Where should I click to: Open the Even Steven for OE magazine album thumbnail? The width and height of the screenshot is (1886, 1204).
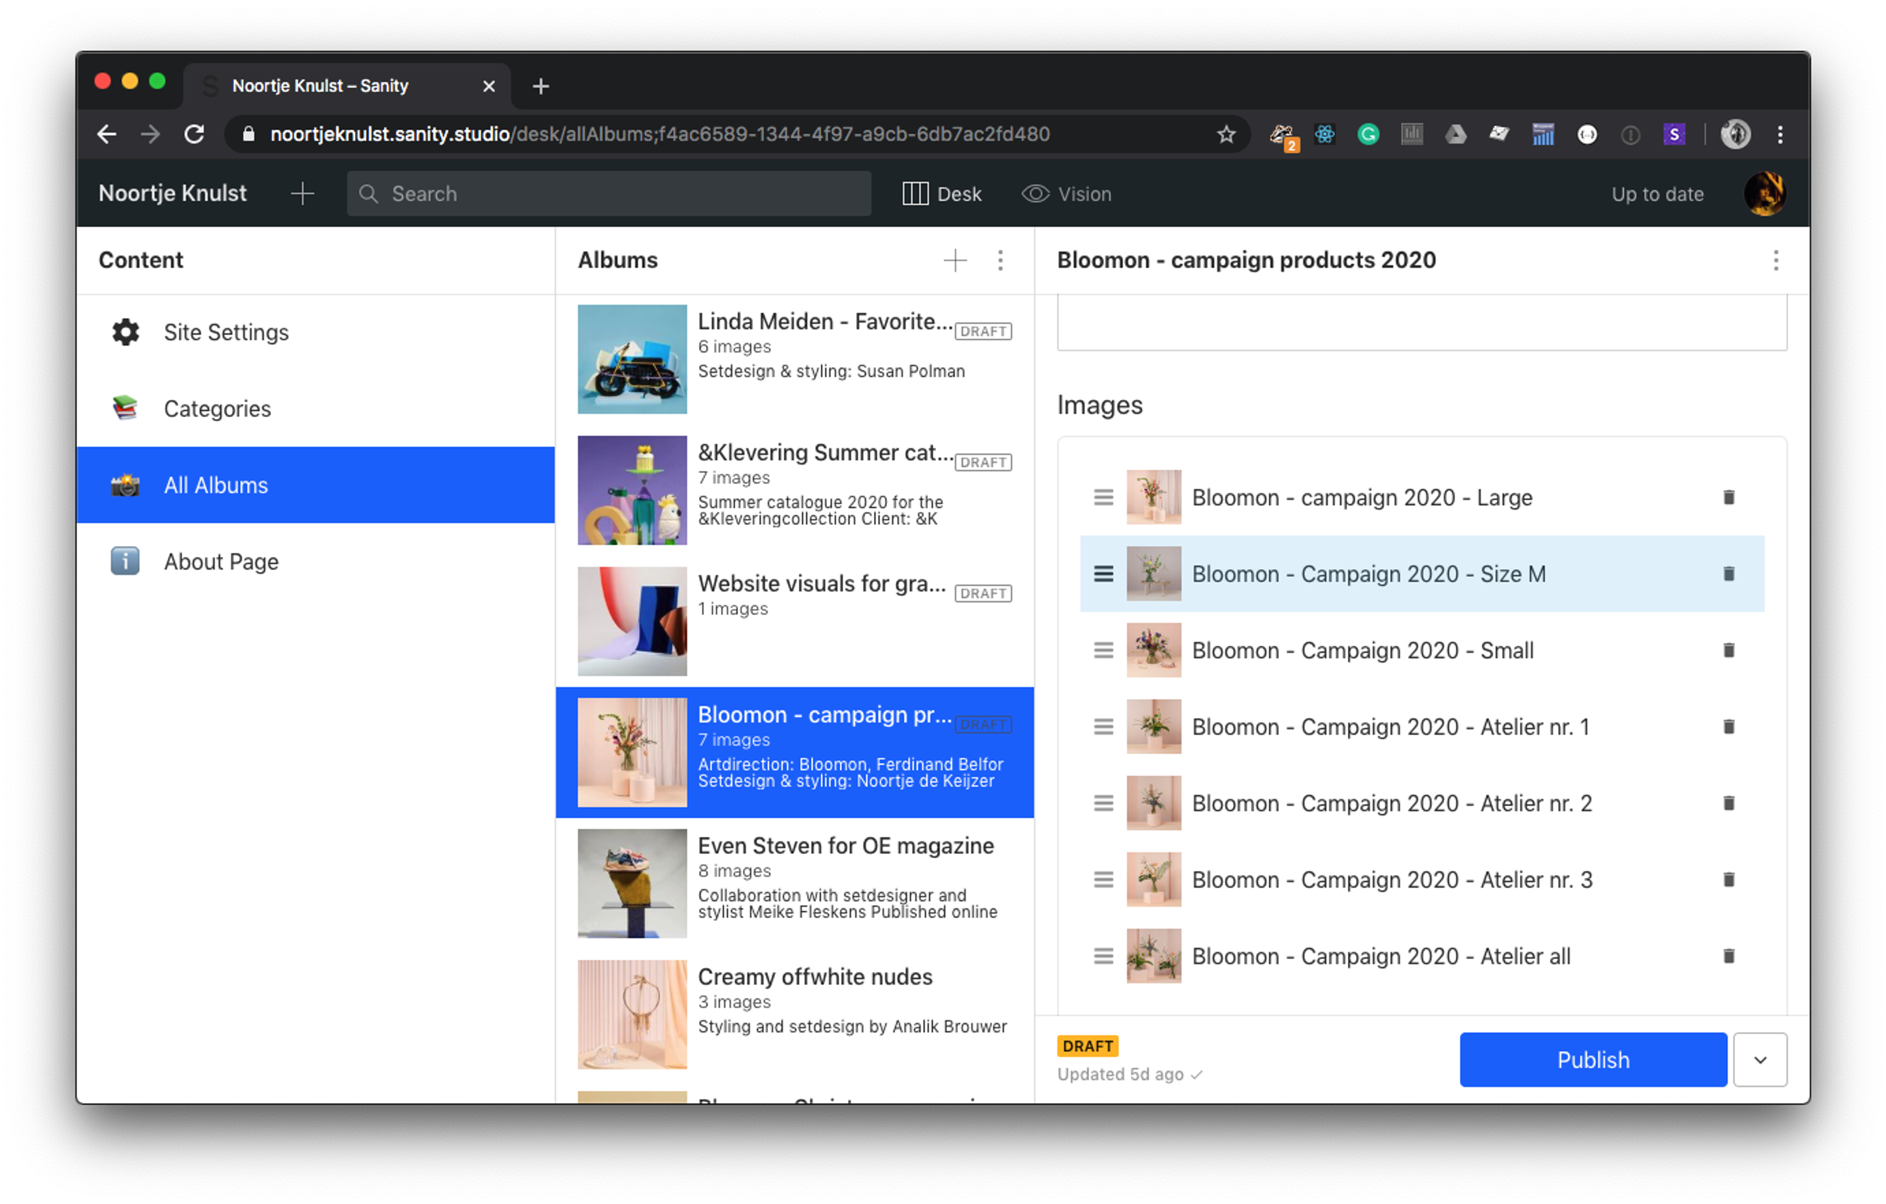pyautogui.click(x=632, y=884)
